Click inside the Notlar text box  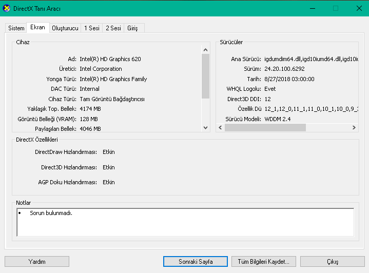pos(185,222)
